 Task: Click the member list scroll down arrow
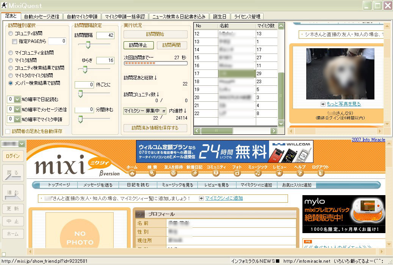point(281,123)
